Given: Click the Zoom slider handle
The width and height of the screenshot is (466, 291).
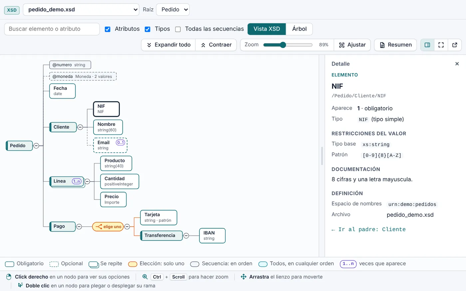Looking at the screenshot, I should [283, 45].
